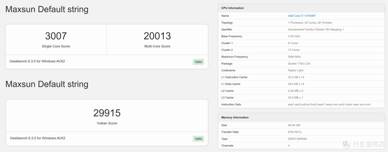Image resolution: width=388 pixels, height=152 pixels.
Task: Select the Cluster 2 value 12 Cores
Action: (294, 50)
